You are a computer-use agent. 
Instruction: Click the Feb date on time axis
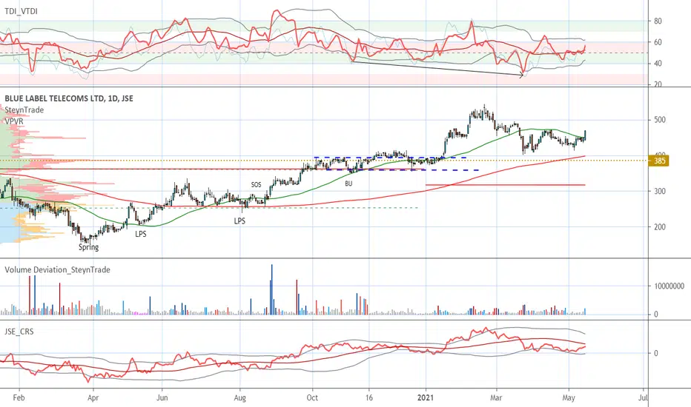tap(19, 398)
